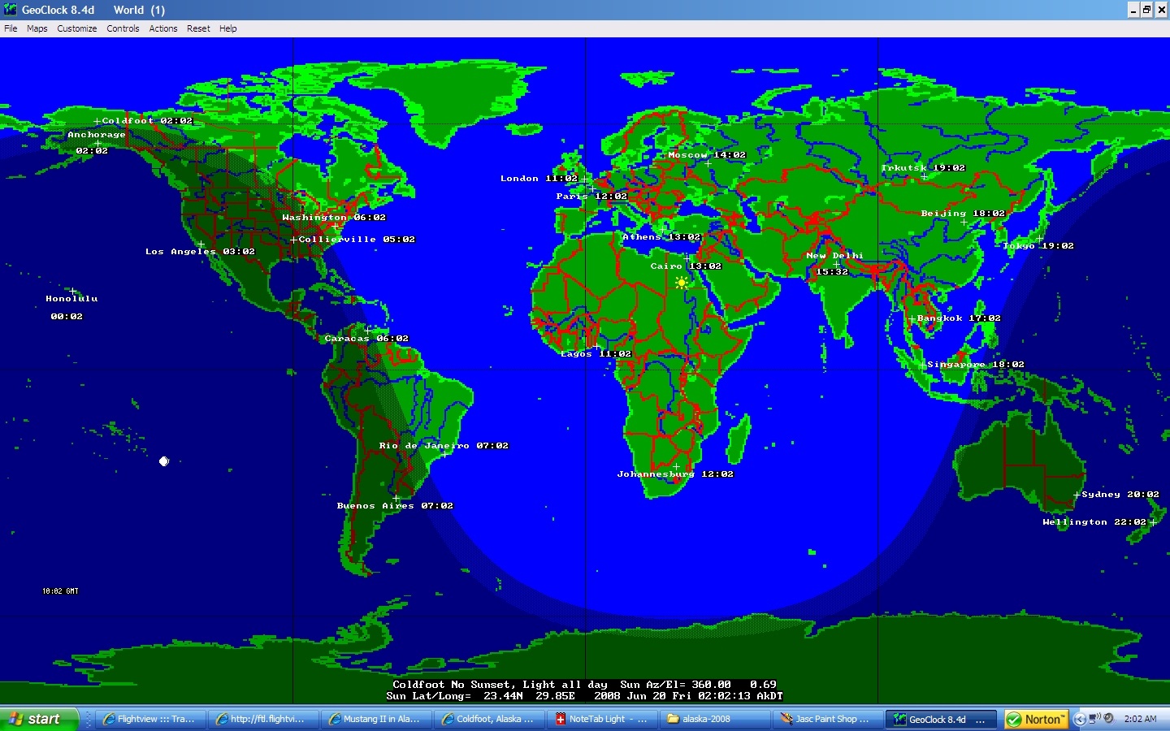Minimize the GeoClock window

point(1133,10)
